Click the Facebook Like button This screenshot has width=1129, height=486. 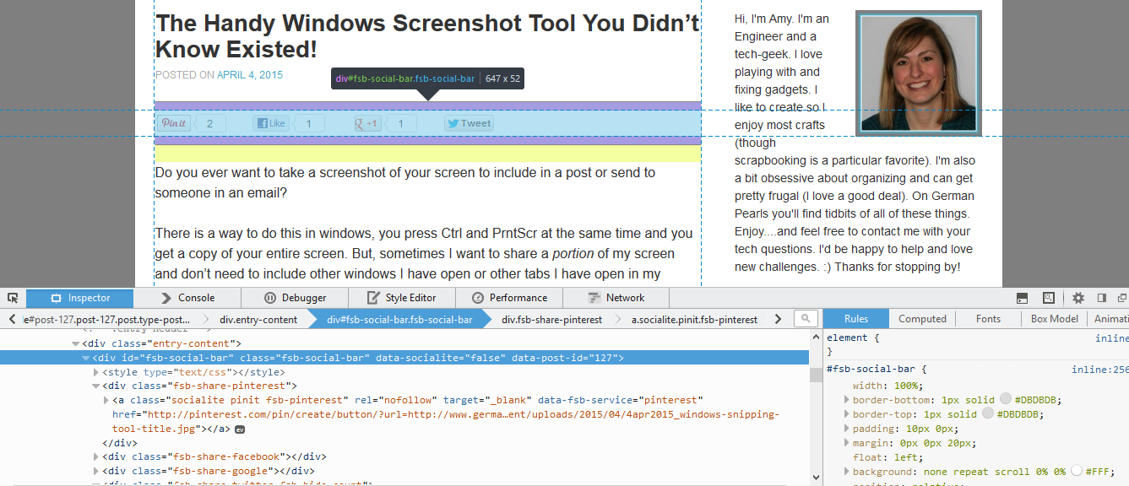pos(270,123)
